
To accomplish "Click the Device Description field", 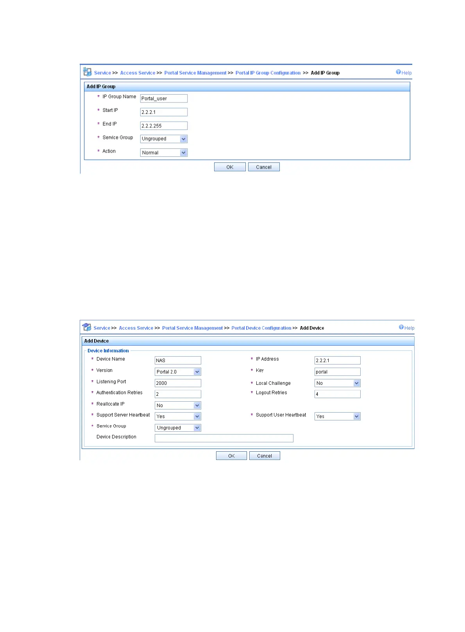I will coord(224,438).
